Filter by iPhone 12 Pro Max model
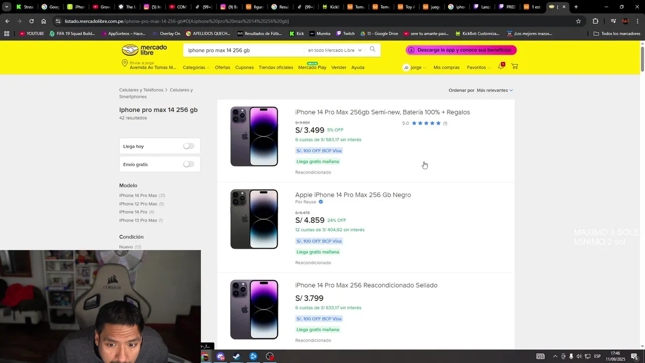This screenshot has width=645, height=363. [138, 204]
